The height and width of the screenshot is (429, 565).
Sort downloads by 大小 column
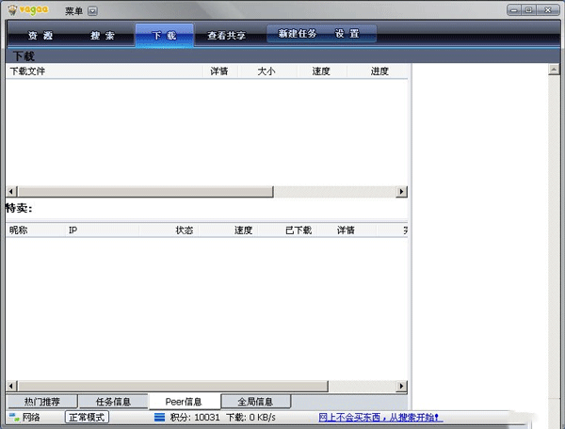pyautogui.click(x=266, y=71)
